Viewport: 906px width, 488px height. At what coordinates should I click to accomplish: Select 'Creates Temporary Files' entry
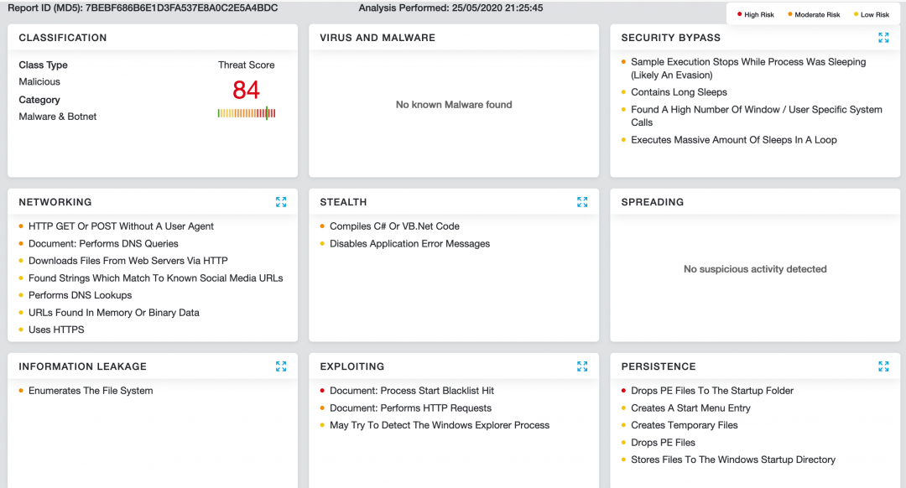(x=685, y=425)
